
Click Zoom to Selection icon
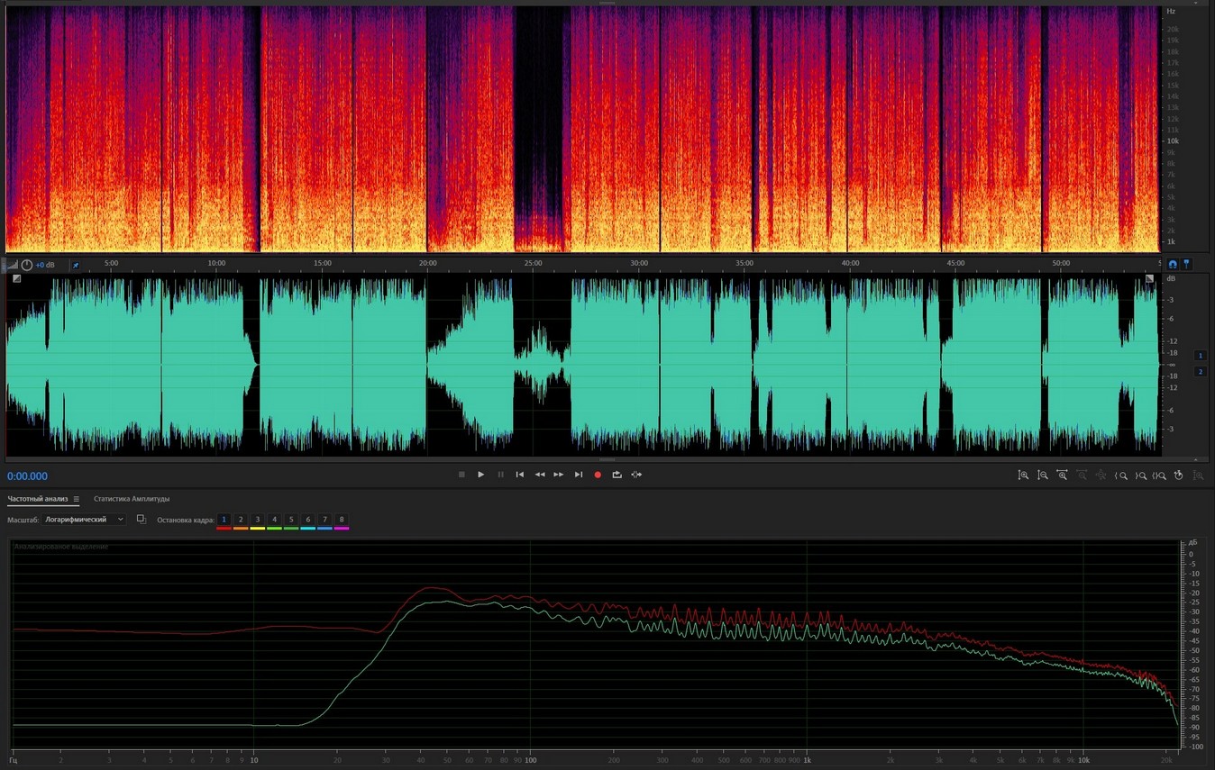(x=1160, y=475)
